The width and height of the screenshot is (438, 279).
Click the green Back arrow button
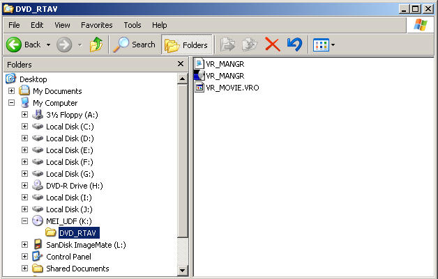point(14,45)
